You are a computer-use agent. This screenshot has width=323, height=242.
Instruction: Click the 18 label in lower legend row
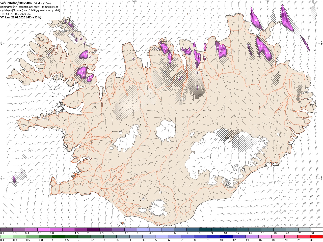pos(273,240)
